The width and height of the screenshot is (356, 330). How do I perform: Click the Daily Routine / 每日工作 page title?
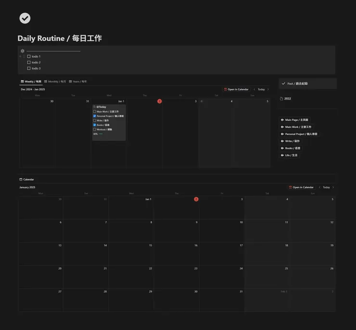tap(60, 38)
